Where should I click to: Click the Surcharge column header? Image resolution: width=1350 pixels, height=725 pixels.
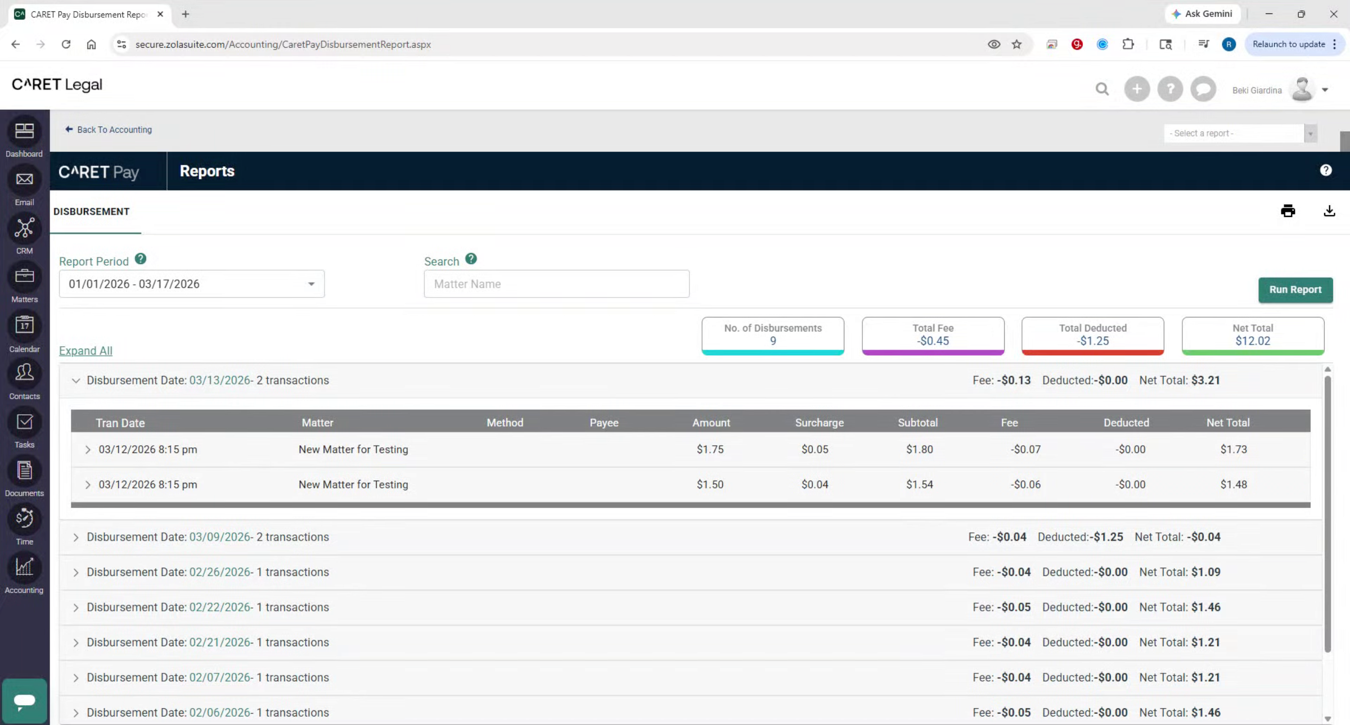coord(819,423)
